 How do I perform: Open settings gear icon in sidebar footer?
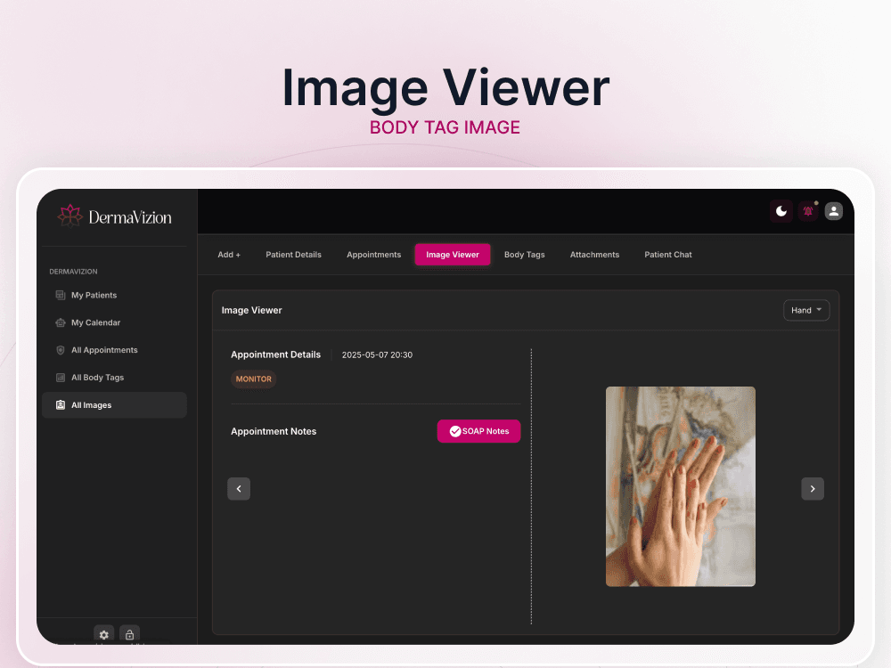coord(104,634)
